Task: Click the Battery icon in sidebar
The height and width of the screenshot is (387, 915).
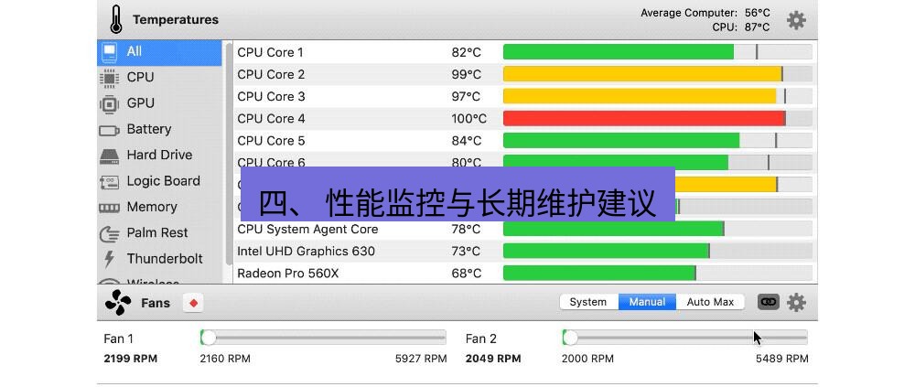Action: coord(110,130)
